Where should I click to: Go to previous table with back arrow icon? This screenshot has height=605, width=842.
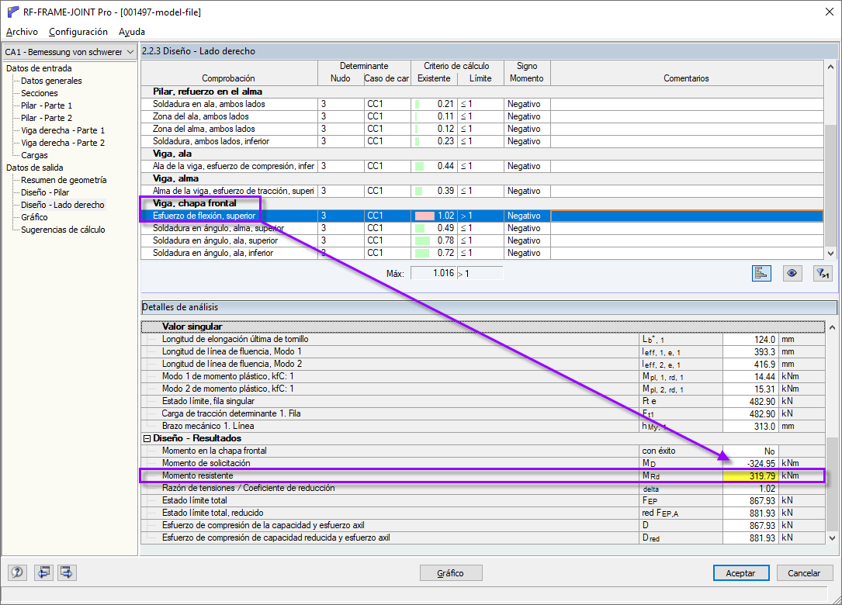(x=43, y=572)
